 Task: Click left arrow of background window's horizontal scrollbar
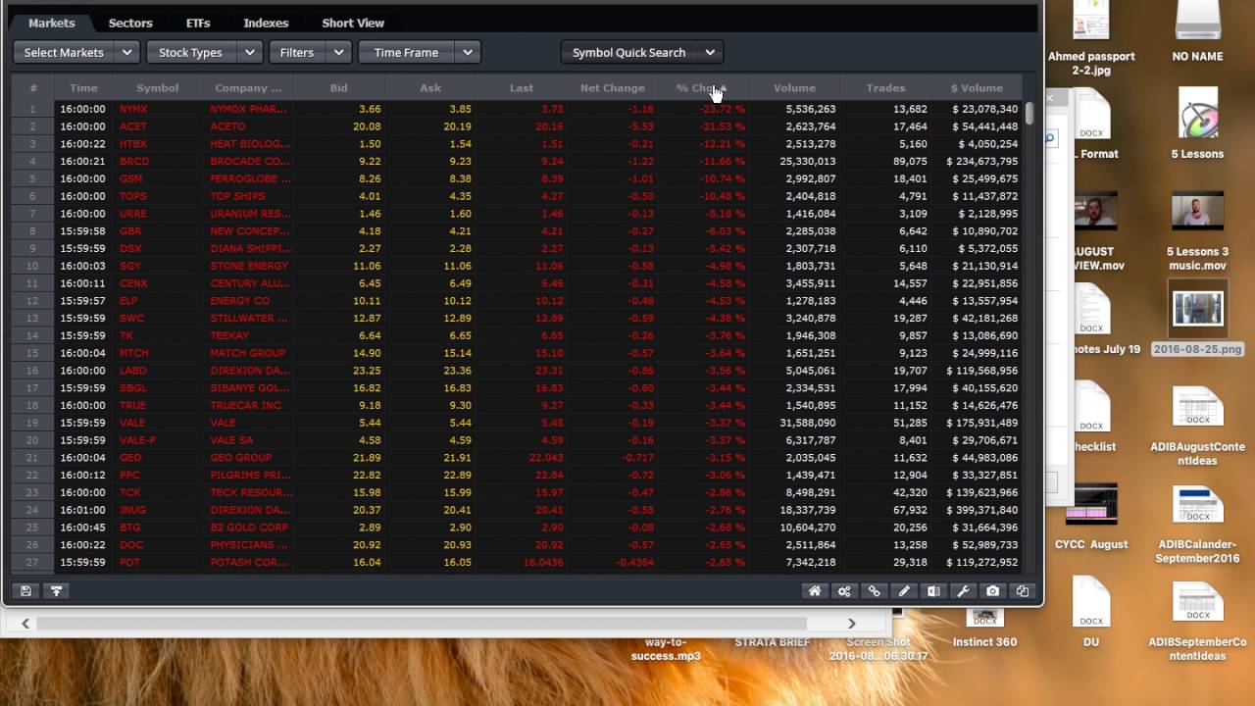click(25, 623)
